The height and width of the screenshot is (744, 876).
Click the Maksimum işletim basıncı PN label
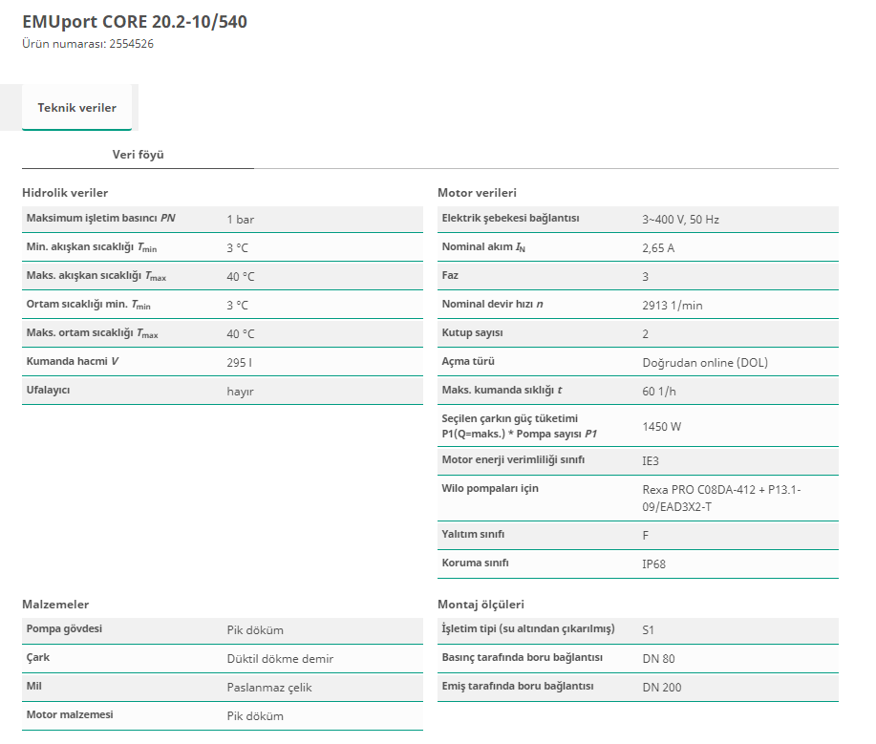pyautogui.click(x=101, y=218)
